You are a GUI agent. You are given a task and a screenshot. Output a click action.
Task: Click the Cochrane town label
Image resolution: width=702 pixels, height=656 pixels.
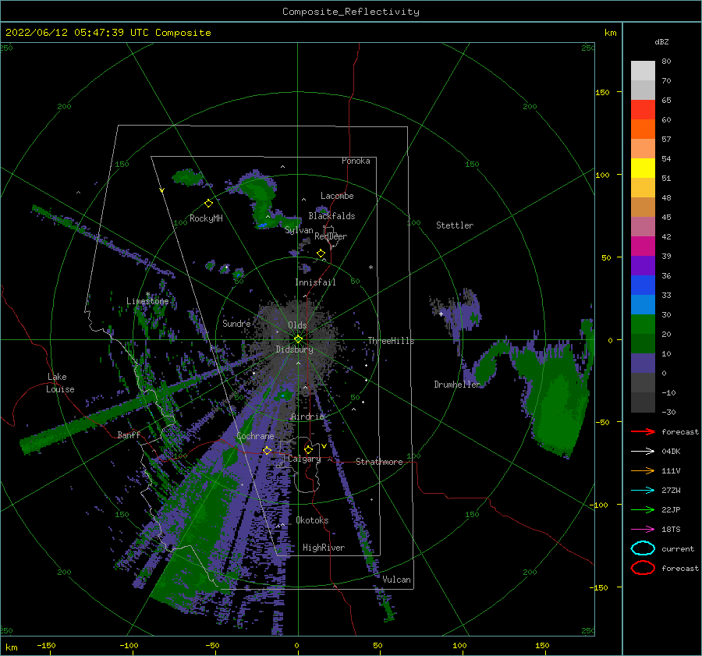[255, 436]
